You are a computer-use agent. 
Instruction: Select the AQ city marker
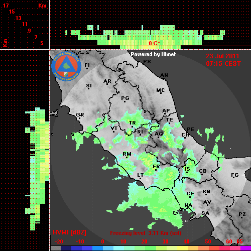click(158, 137)
